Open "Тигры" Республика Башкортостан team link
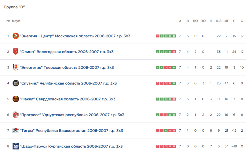 click(71, 130)
